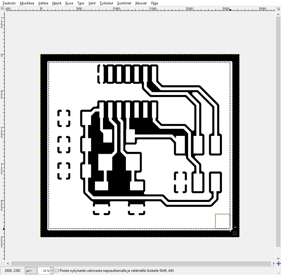Click zoom-on-resize magnifier icon at top right

pyautogui.click(x=278, y=8)
